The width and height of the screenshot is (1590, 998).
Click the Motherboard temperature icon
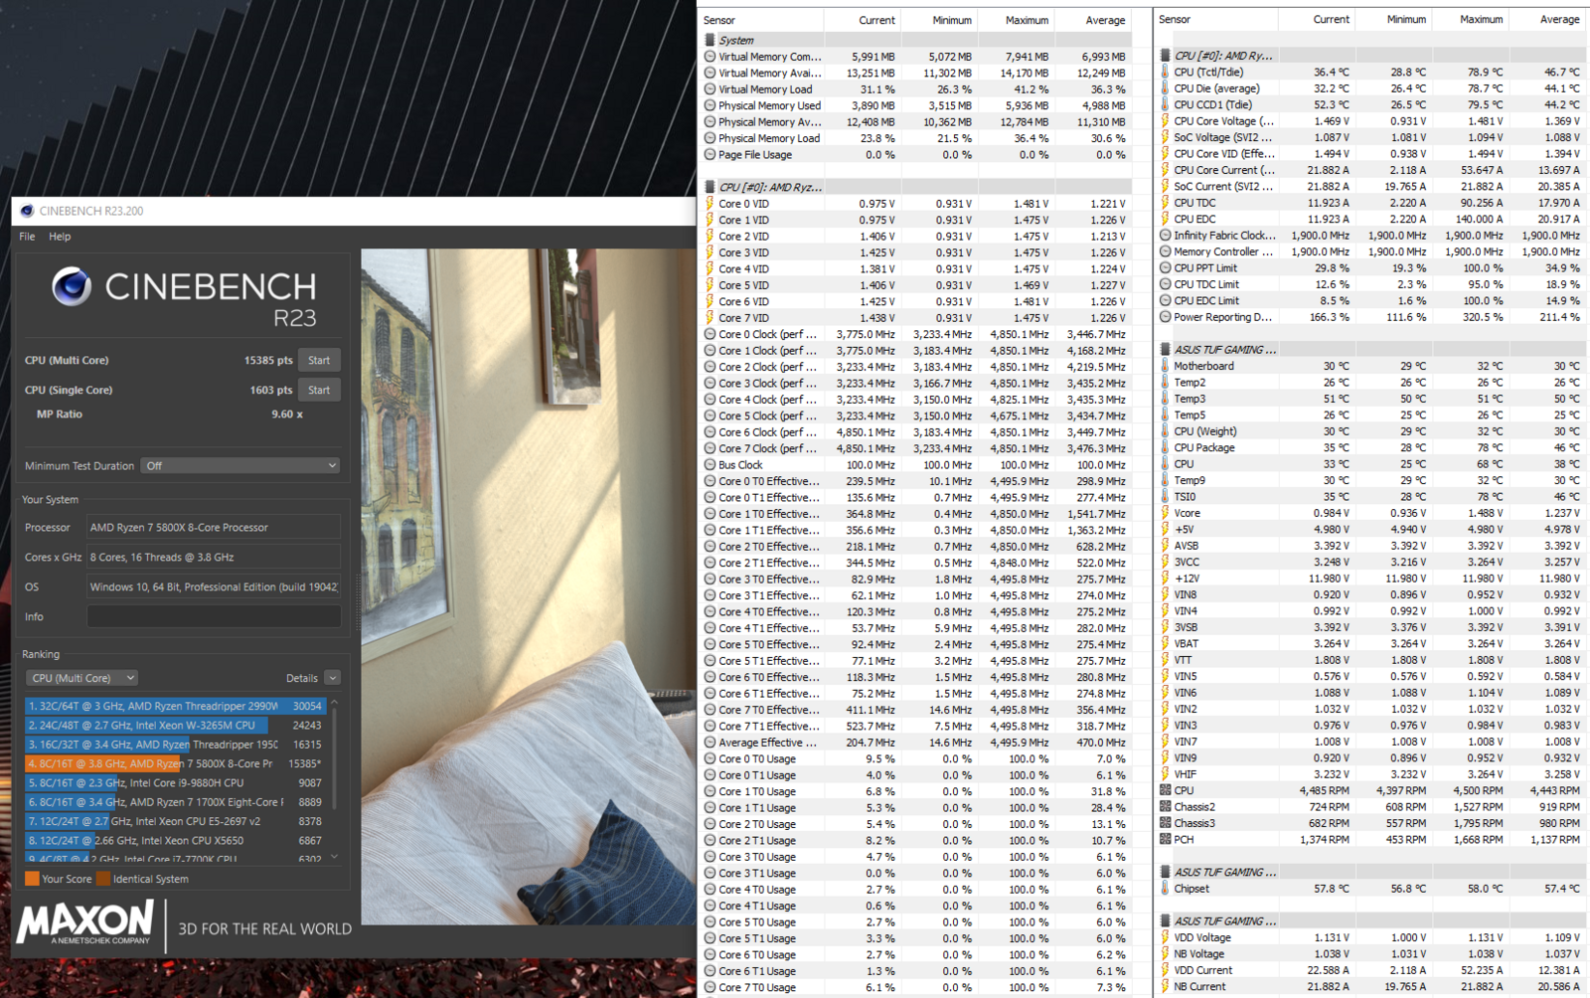(1165, 366)
